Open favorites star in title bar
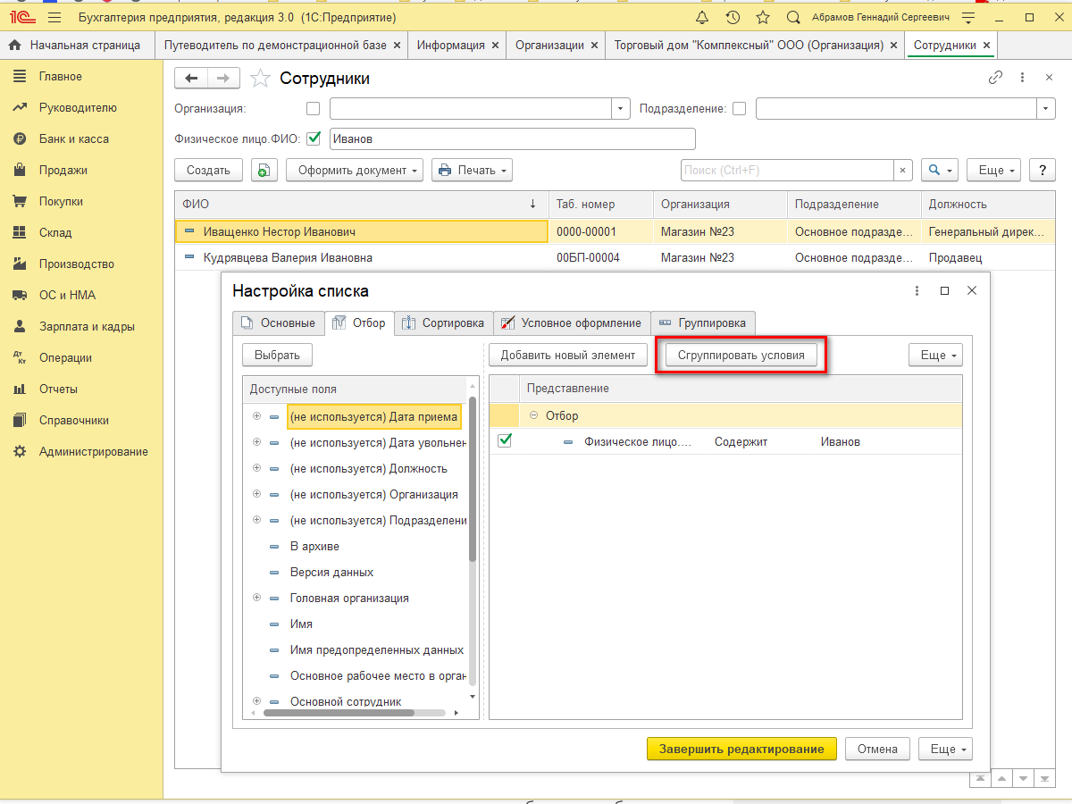 763,18
